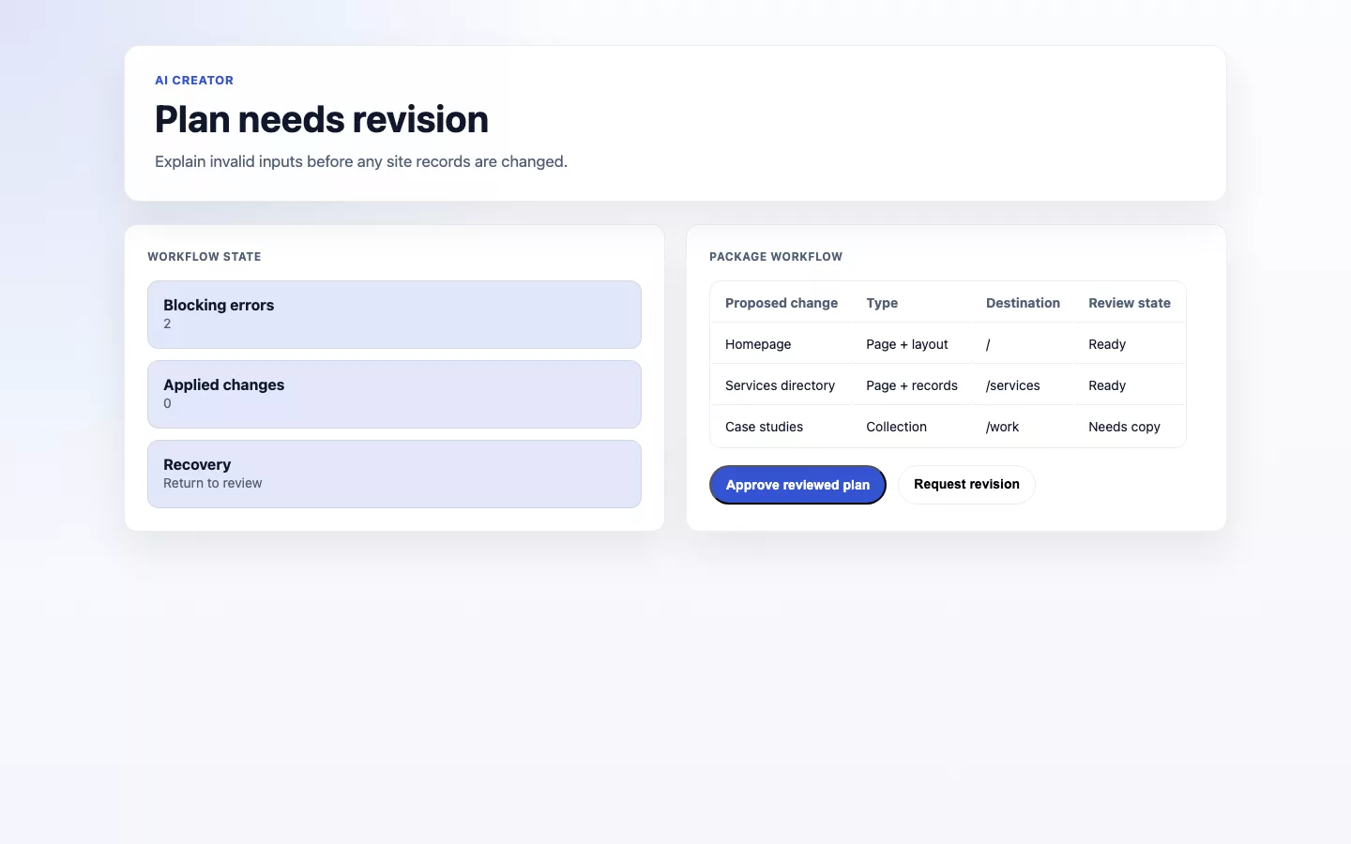Click the AI CREATOR label
This screenshot has height=844, width=1351.
pyautogui.click(x=194, y=81)
